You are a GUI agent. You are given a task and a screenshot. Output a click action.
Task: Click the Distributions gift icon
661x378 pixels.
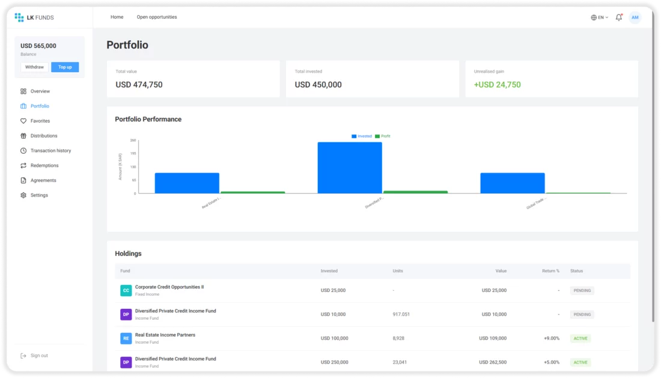(23, 136)
